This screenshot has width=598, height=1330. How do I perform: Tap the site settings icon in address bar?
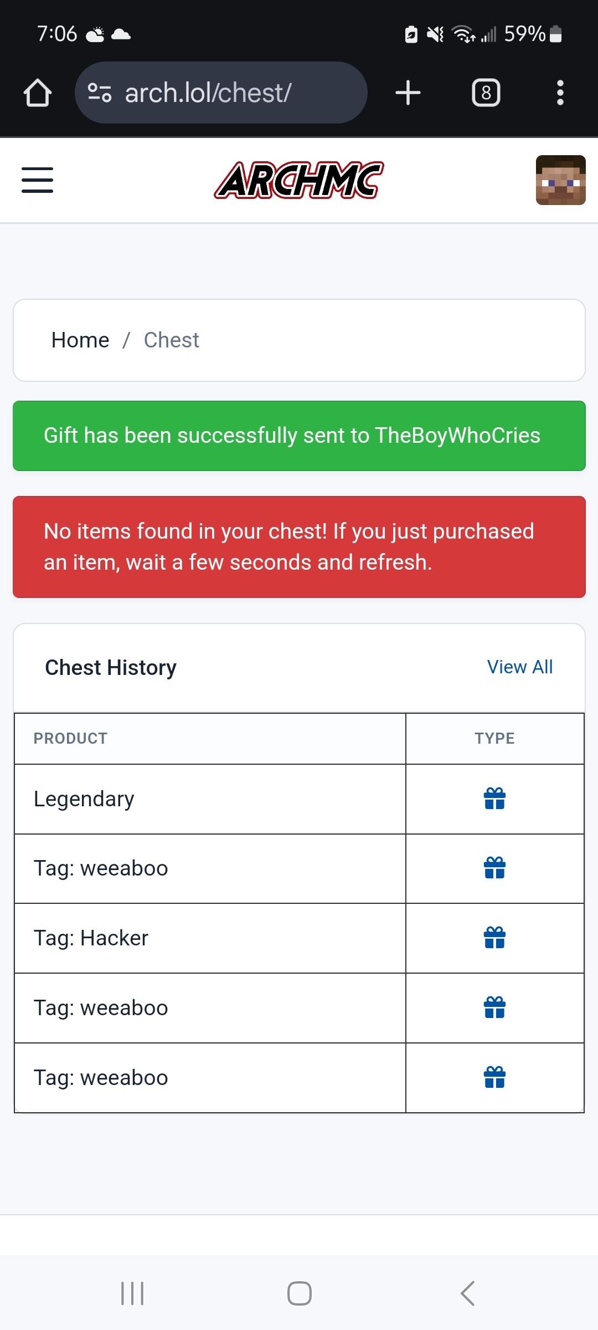[x=100, y=93]
